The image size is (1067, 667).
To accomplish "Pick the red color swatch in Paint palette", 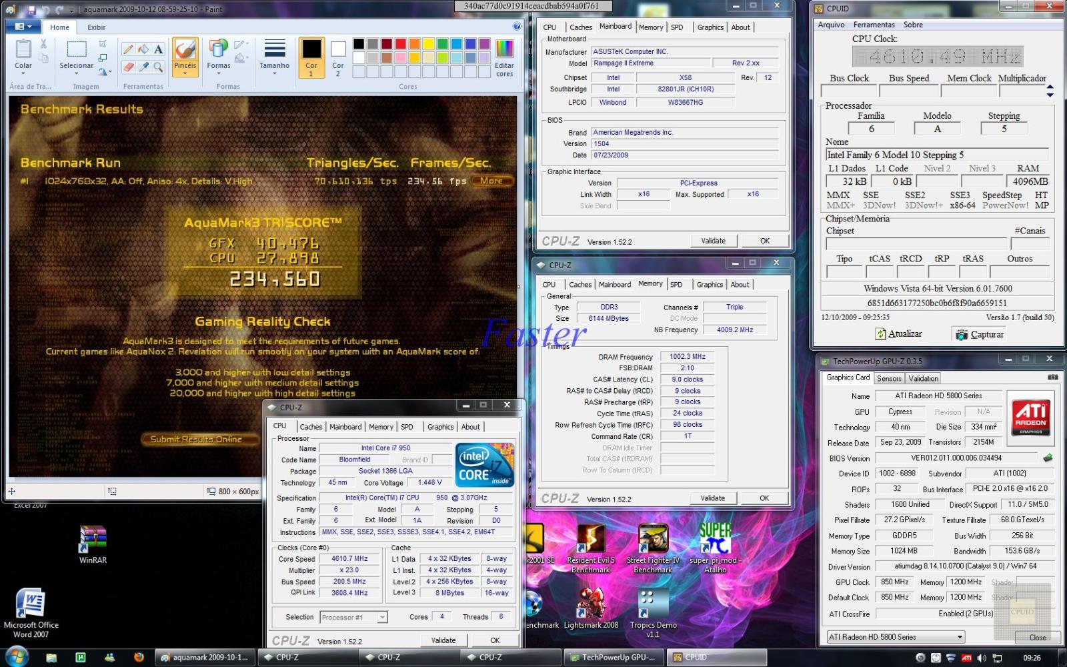I will 400,44.
